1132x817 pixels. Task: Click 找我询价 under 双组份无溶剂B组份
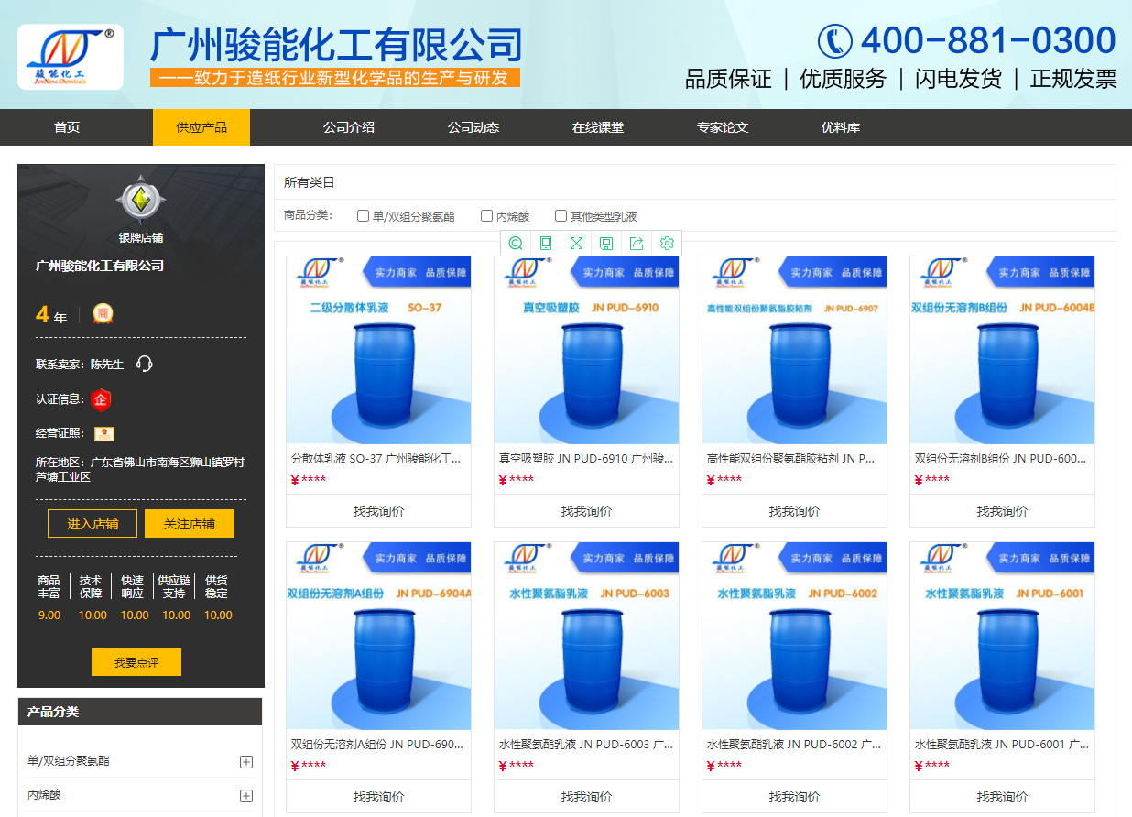[x=1003, y=511]
